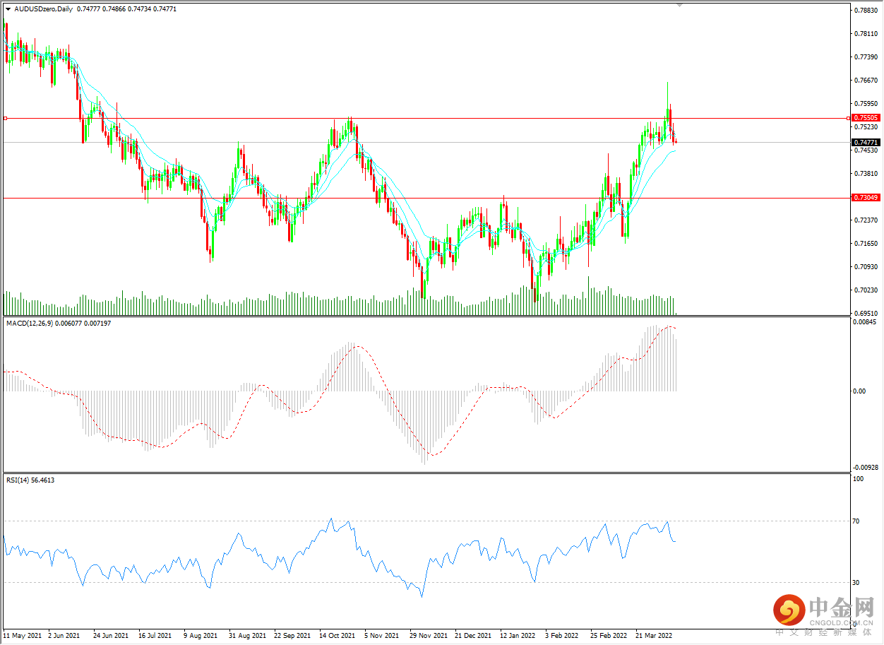Click the red cloud CNGOLD logo
The image size is (884, 645).
click(789, 608)
